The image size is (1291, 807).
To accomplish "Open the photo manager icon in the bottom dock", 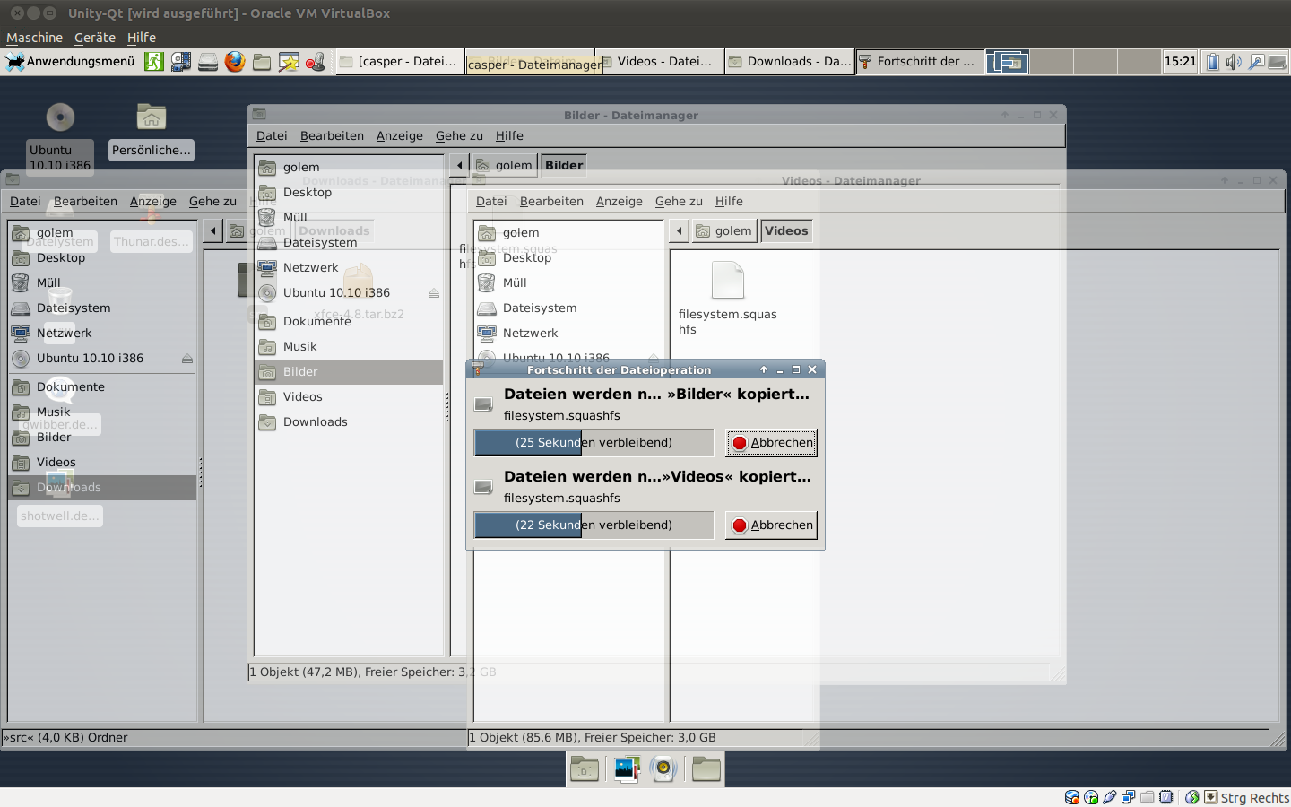I will [x=626, y=768].
